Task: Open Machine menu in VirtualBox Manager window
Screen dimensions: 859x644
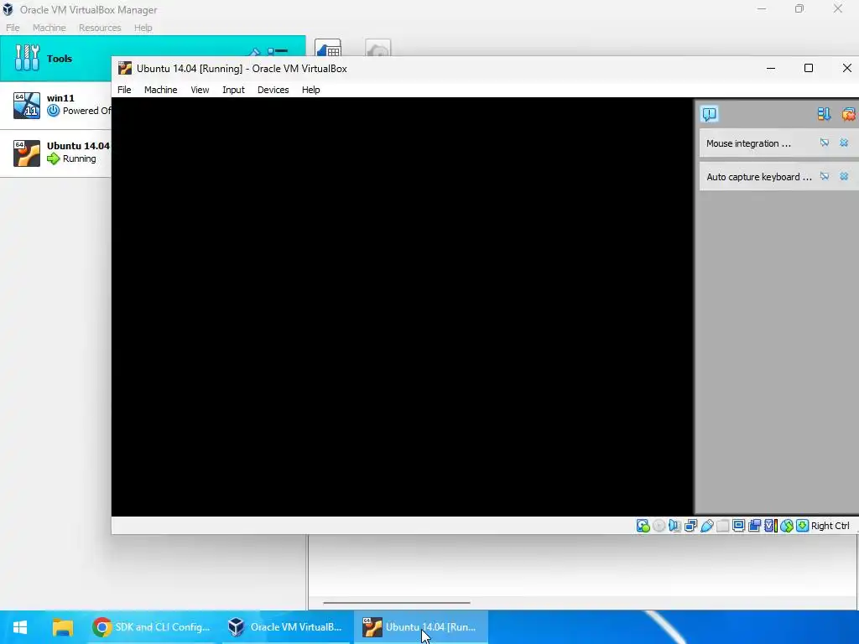Action: (x=49, y=28)
